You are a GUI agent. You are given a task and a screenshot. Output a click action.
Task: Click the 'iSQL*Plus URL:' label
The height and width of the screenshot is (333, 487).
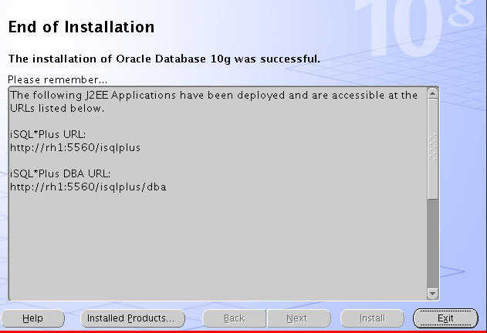48,135
